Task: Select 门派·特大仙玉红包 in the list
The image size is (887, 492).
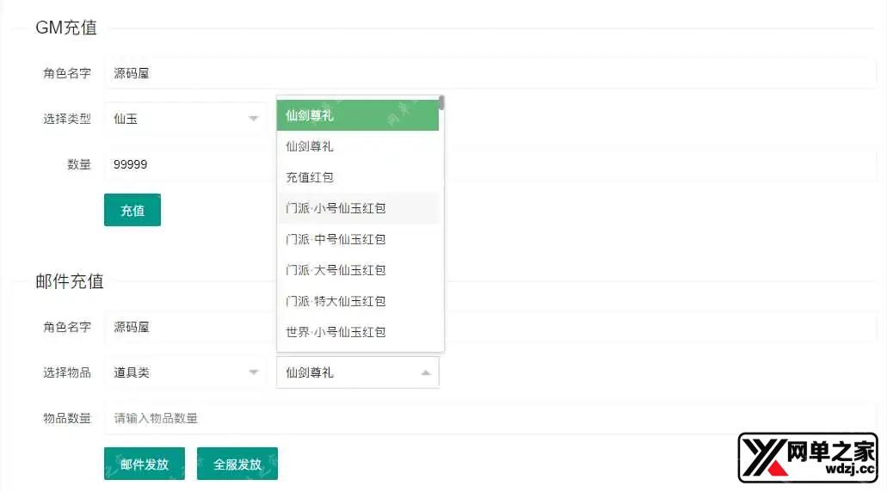Action: click(357, 301)
